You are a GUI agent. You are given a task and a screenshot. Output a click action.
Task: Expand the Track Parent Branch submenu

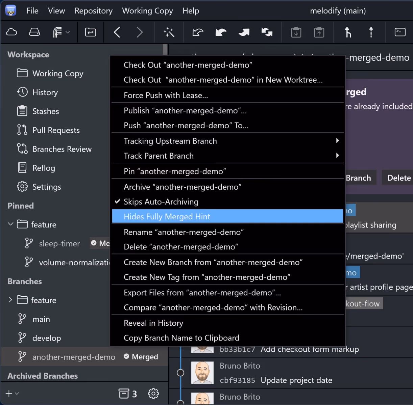(228, 156)
